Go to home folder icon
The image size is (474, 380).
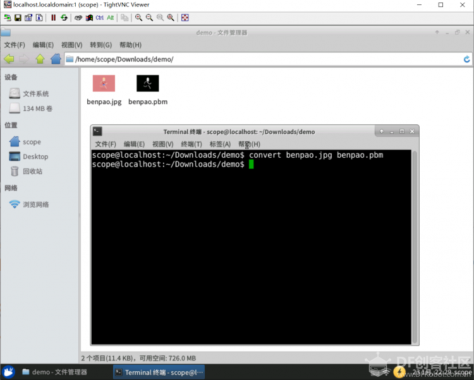pos(56,59)
